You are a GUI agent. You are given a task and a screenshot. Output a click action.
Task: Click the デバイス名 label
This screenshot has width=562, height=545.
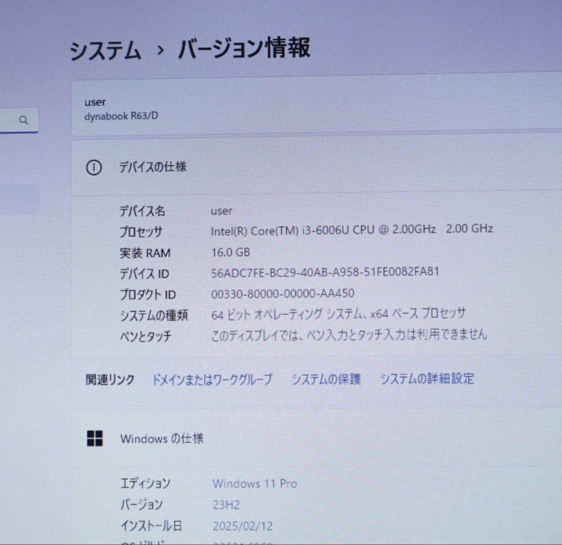pos(142,211)
